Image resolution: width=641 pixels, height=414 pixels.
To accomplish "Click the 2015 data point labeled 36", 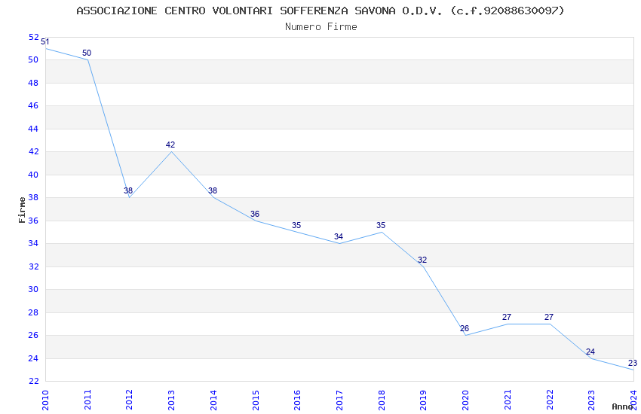I will [x=256, y=221].
